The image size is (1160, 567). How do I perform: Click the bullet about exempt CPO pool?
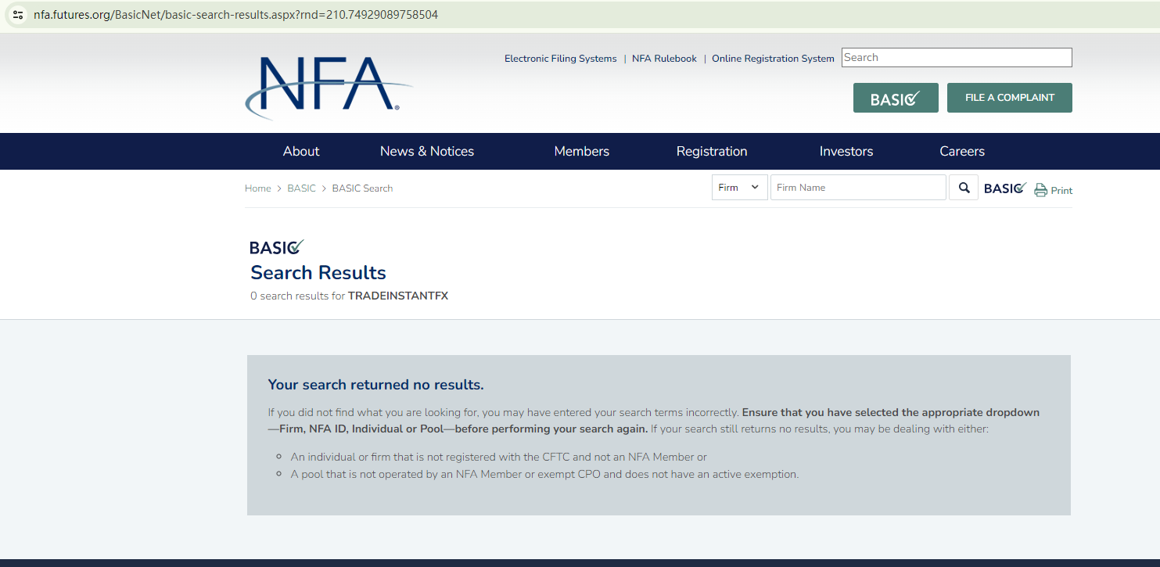(545, 474)
